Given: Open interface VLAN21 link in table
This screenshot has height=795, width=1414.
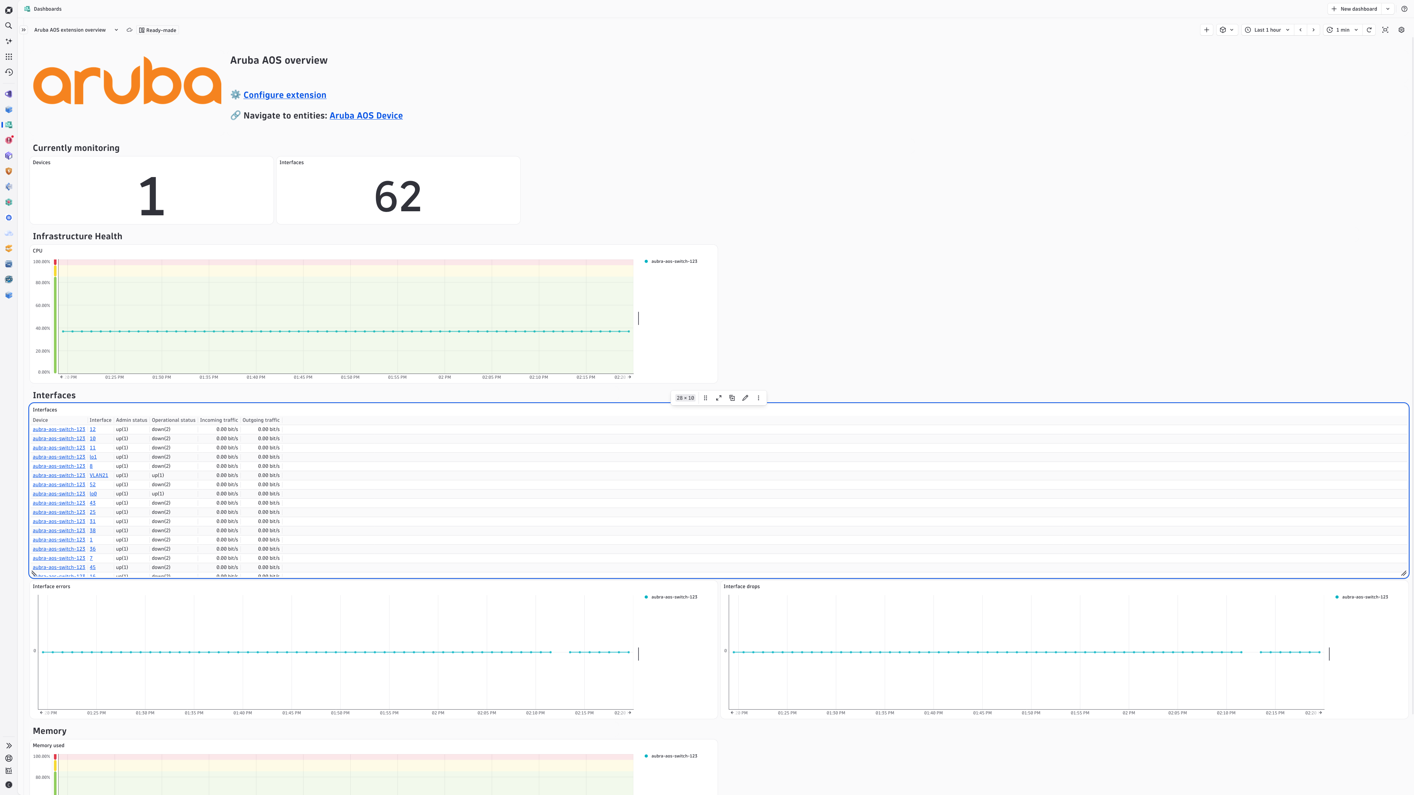Looking at the screenshot, I should click(99, 475).
